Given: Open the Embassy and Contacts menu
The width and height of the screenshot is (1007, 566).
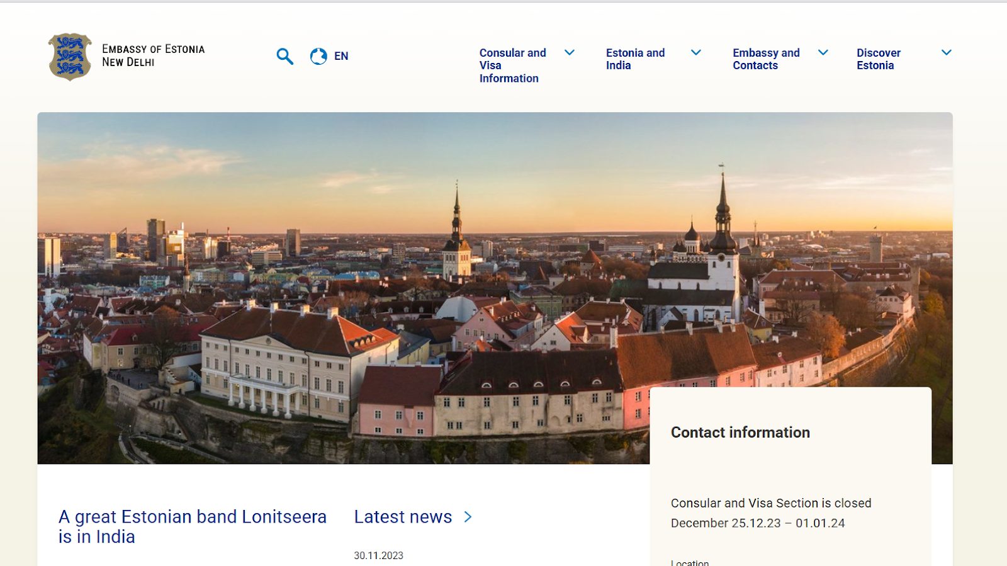Looking at the screenshot, I should (766, 59).
